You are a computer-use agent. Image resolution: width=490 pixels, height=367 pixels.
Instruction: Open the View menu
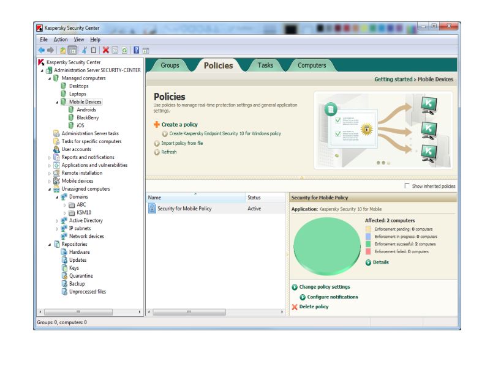(79, 40)
